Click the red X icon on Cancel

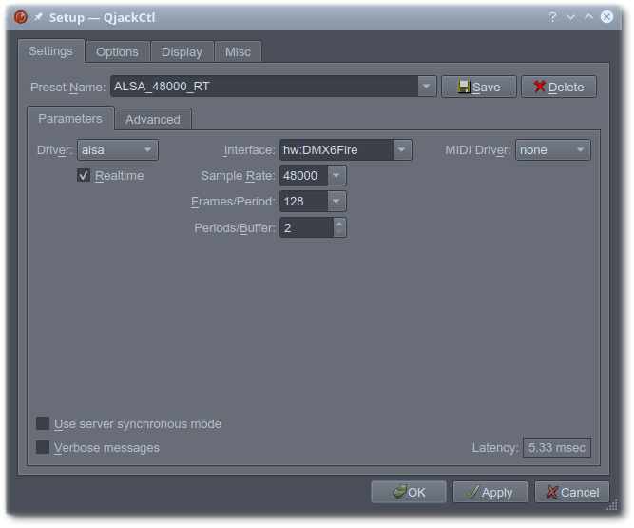pos(552,492)
